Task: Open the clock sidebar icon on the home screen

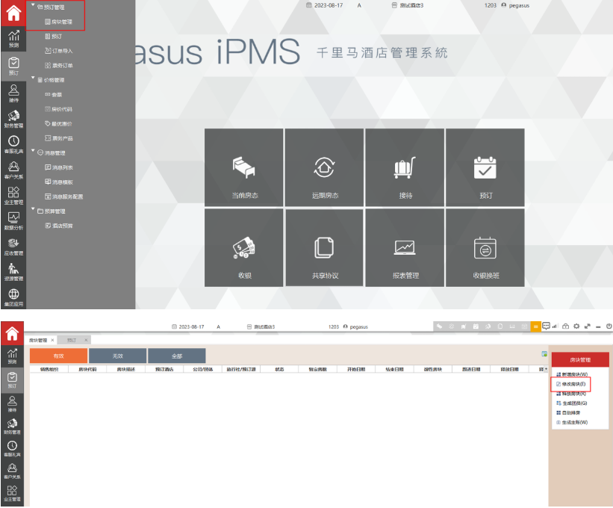Action: coord(13,144)
